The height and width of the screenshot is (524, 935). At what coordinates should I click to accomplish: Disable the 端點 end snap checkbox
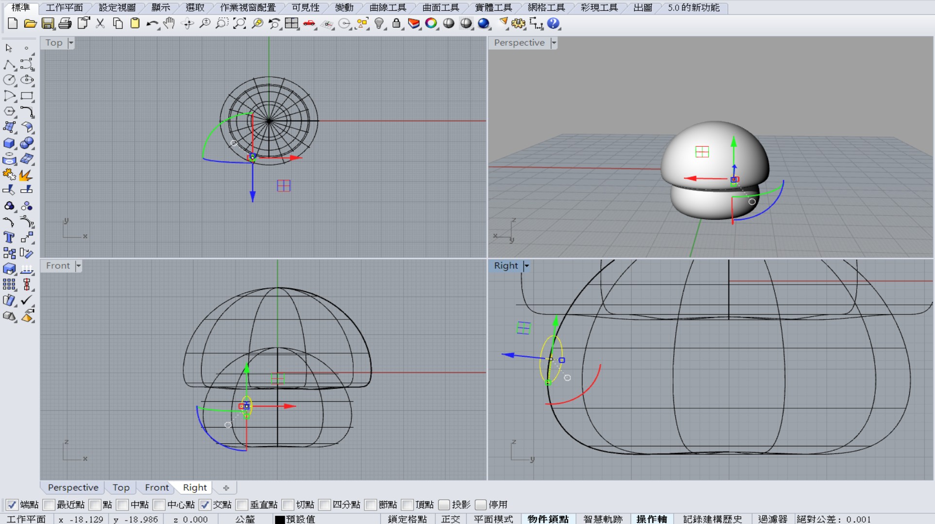tap(11, 505)
